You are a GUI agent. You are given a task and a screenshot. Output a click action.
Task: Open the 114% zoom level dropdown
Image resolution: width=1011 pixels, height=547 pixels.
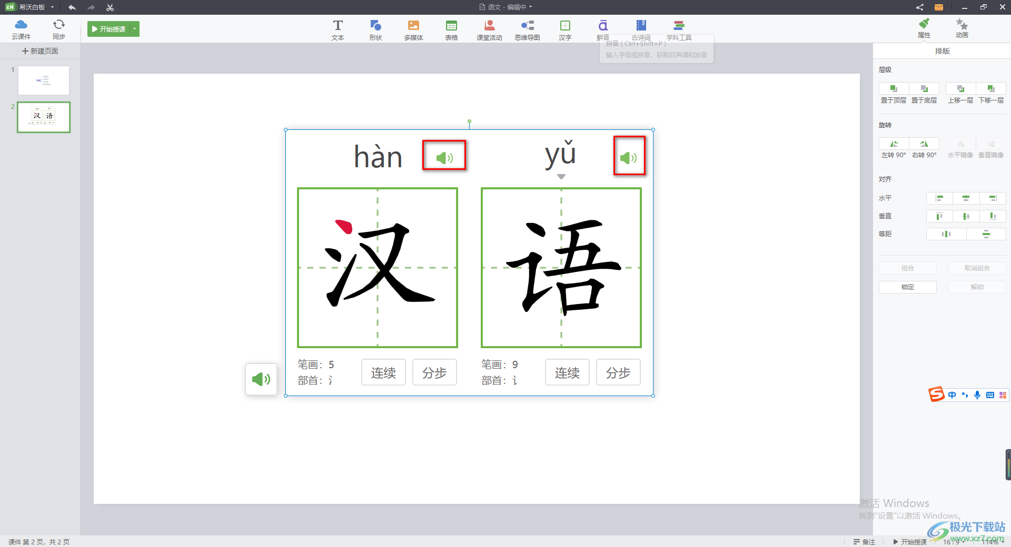point(992,542)
